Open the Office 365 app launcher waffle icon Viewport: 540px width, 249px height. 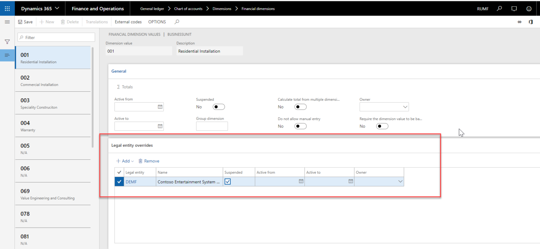[x=7, y=8]
